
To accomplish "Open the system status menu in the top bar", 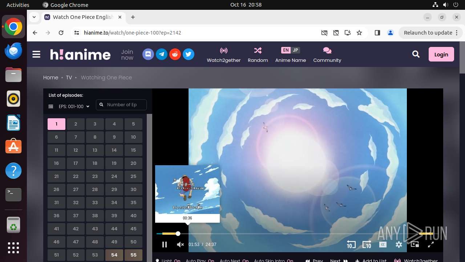I will 445,5.
